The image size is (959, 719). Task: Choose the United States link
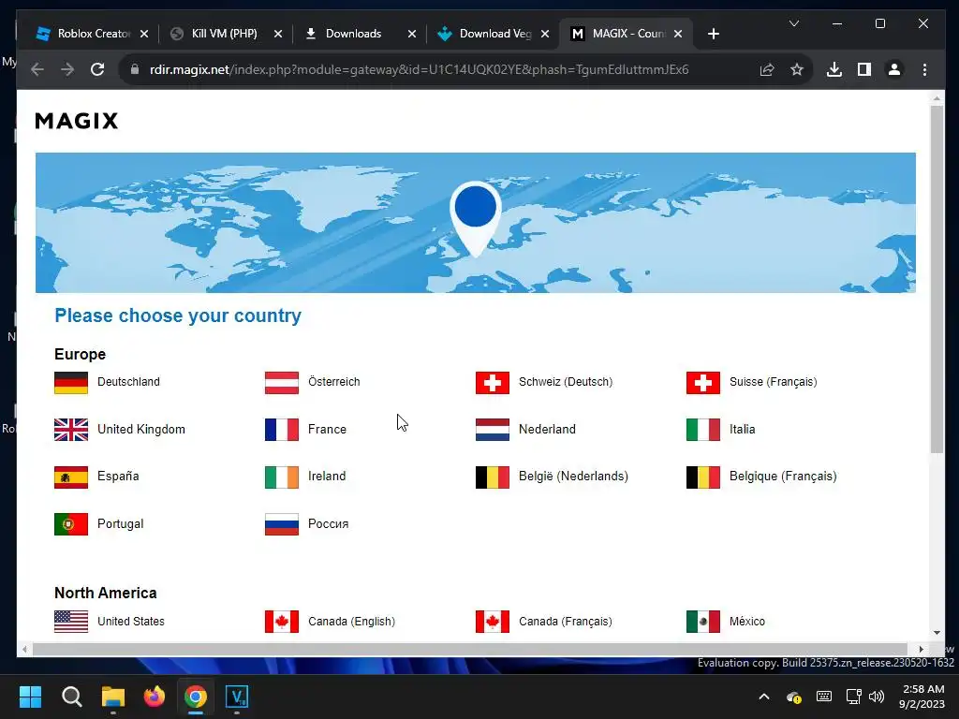click(x=131, y=622)
